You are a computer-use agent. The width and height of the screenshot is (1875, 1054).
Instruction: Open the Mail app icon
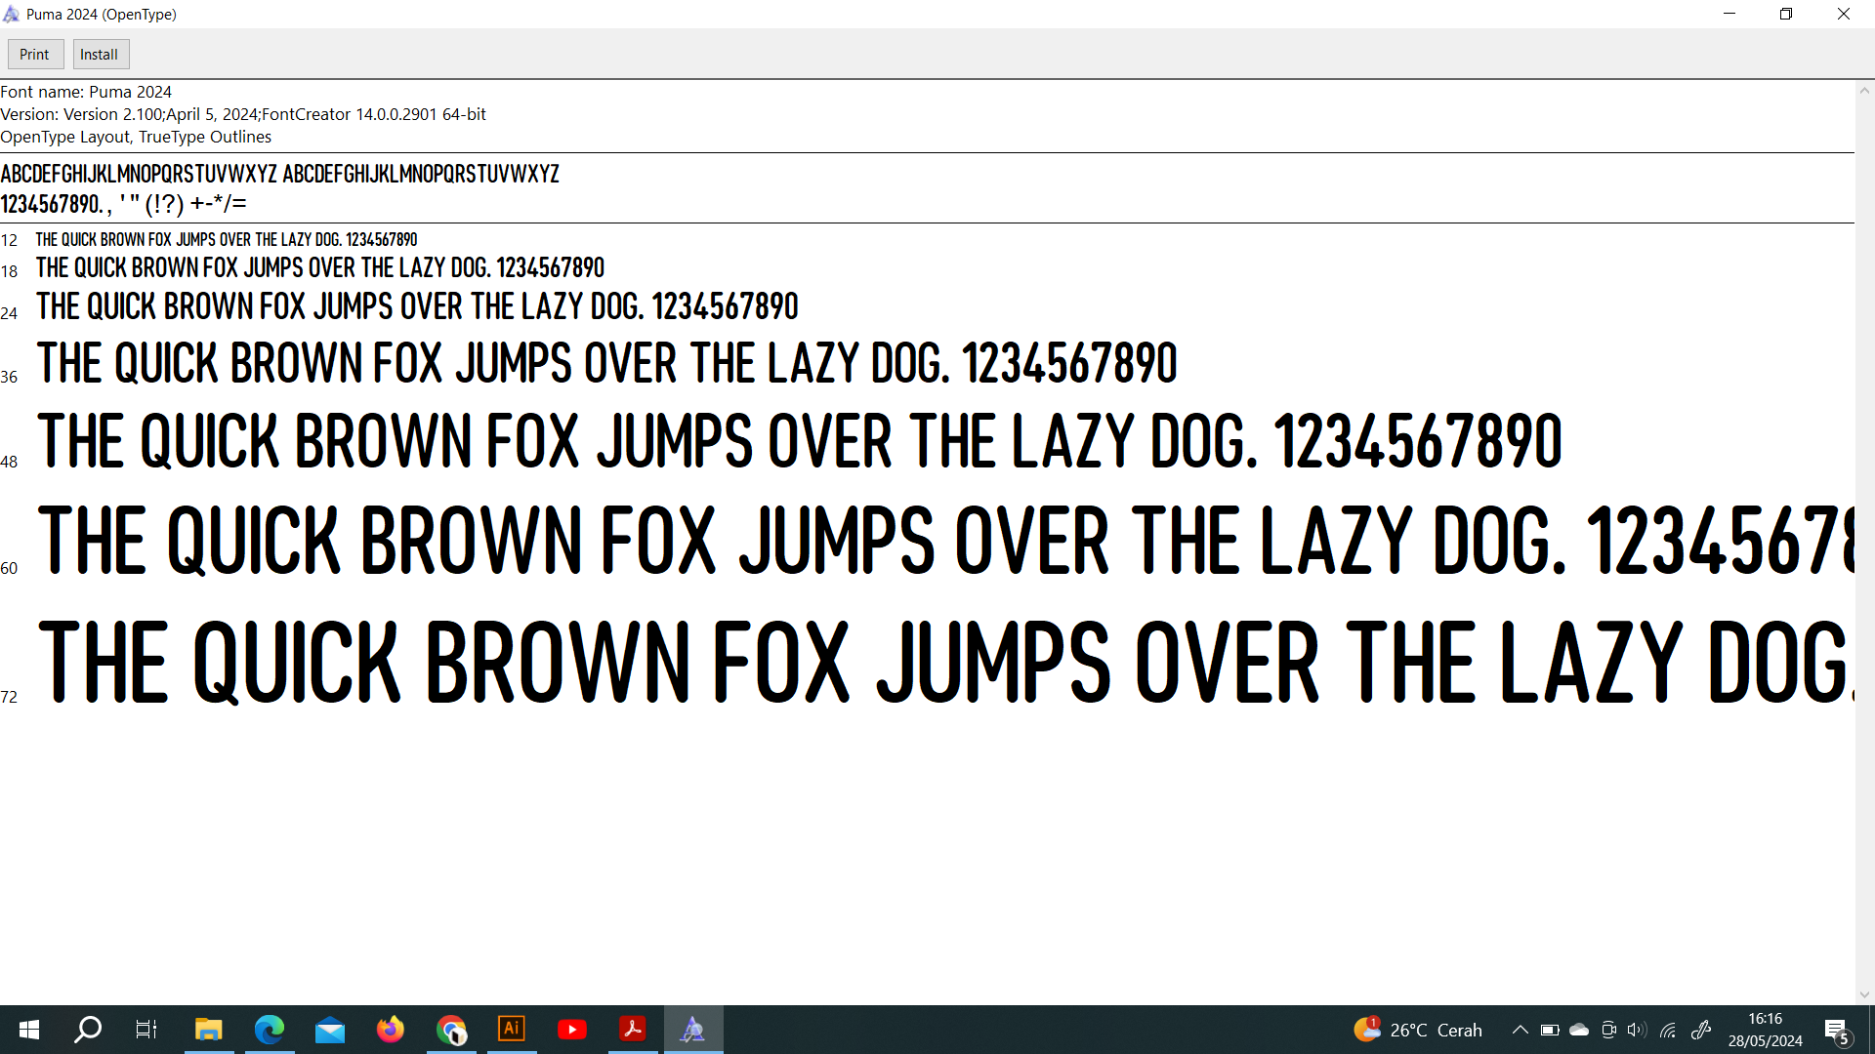[x=330, y=1030]
